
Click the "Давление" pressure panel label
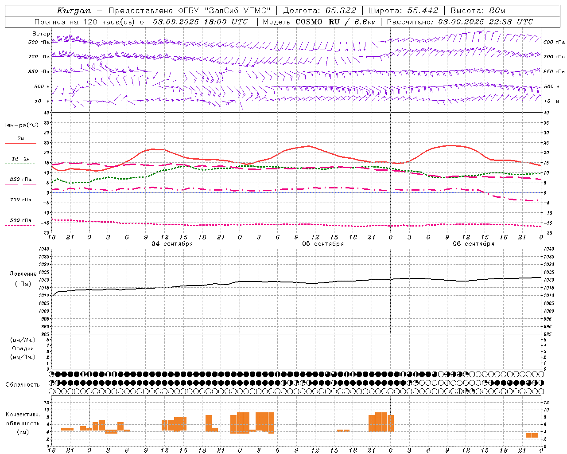tap(23, 274)
